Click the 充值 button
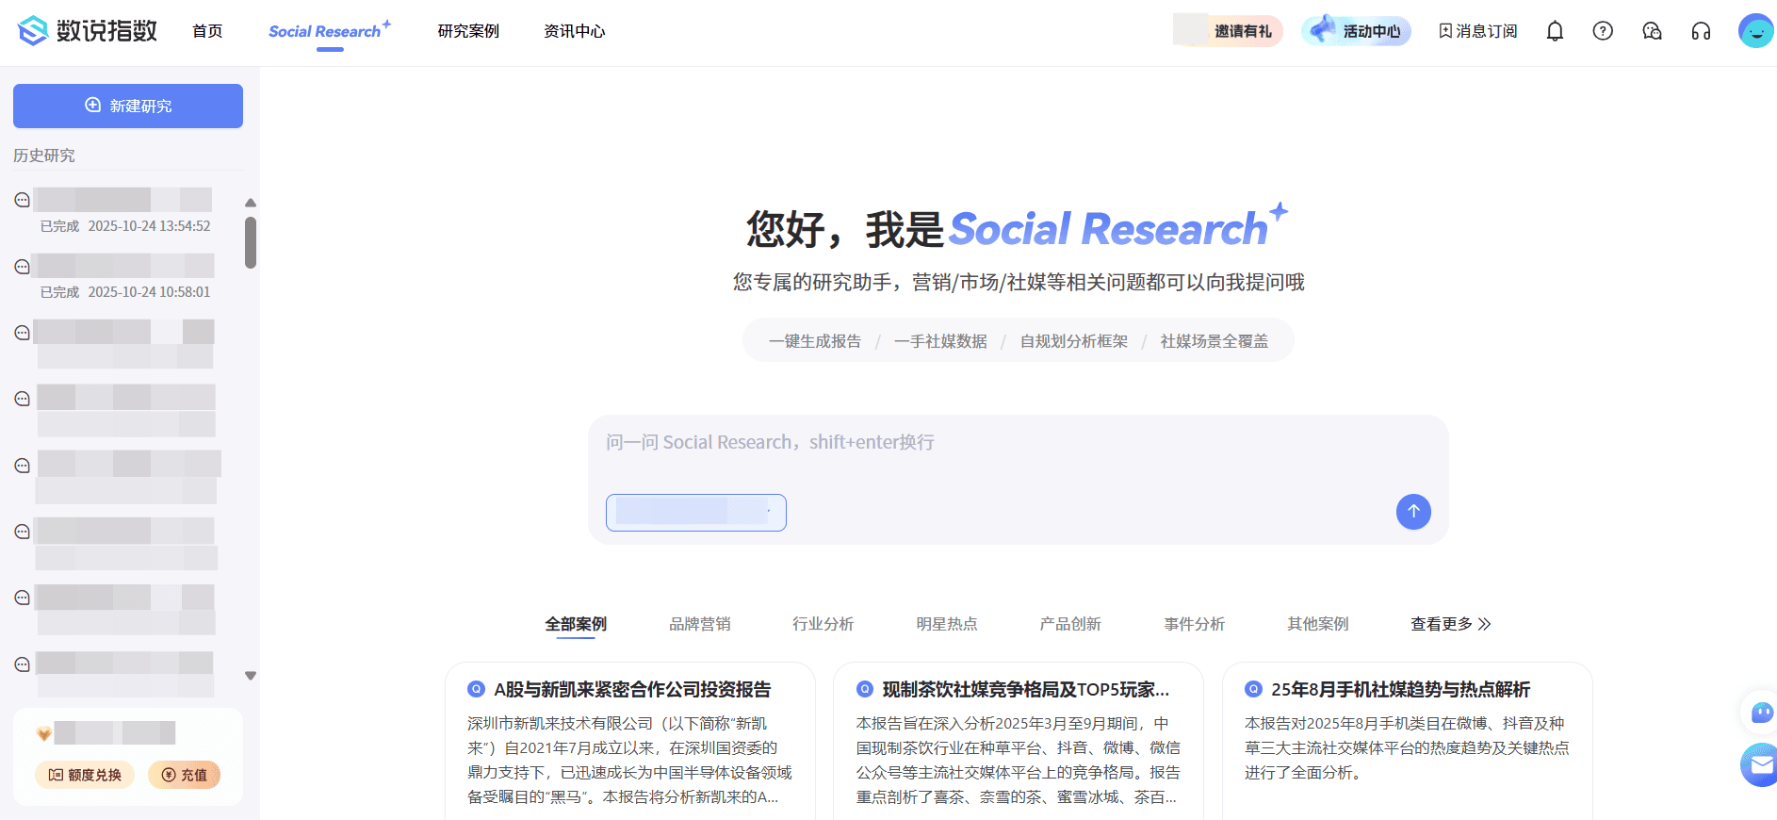1777x820 pixels. (x=184, y=775)
